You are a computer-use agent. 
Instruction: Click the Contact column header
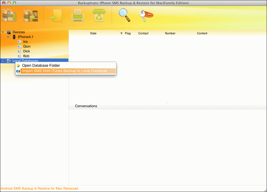[x=143, y=33]
